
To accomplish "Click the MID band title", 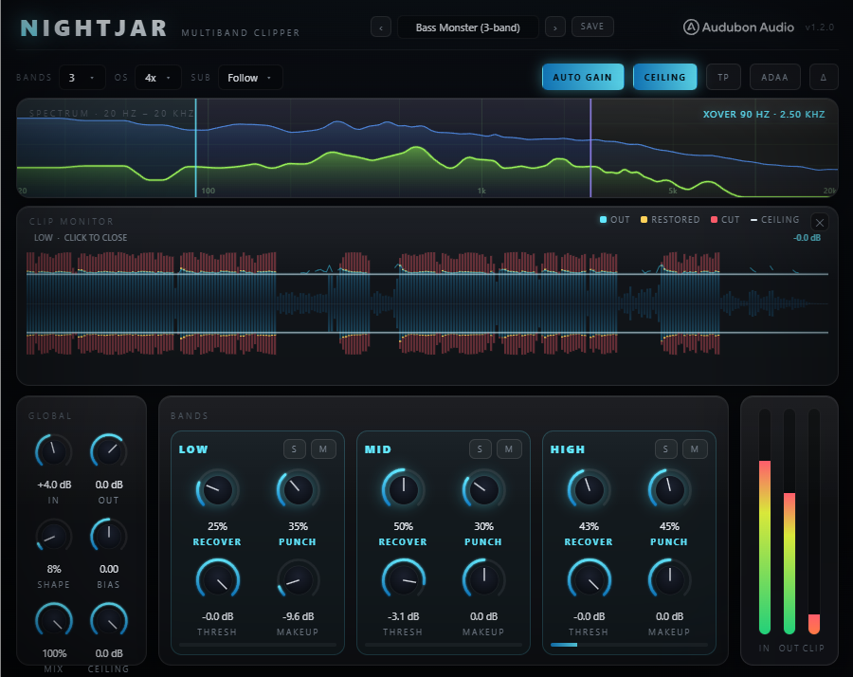I will pyautogui.click(x=378, y=449).
